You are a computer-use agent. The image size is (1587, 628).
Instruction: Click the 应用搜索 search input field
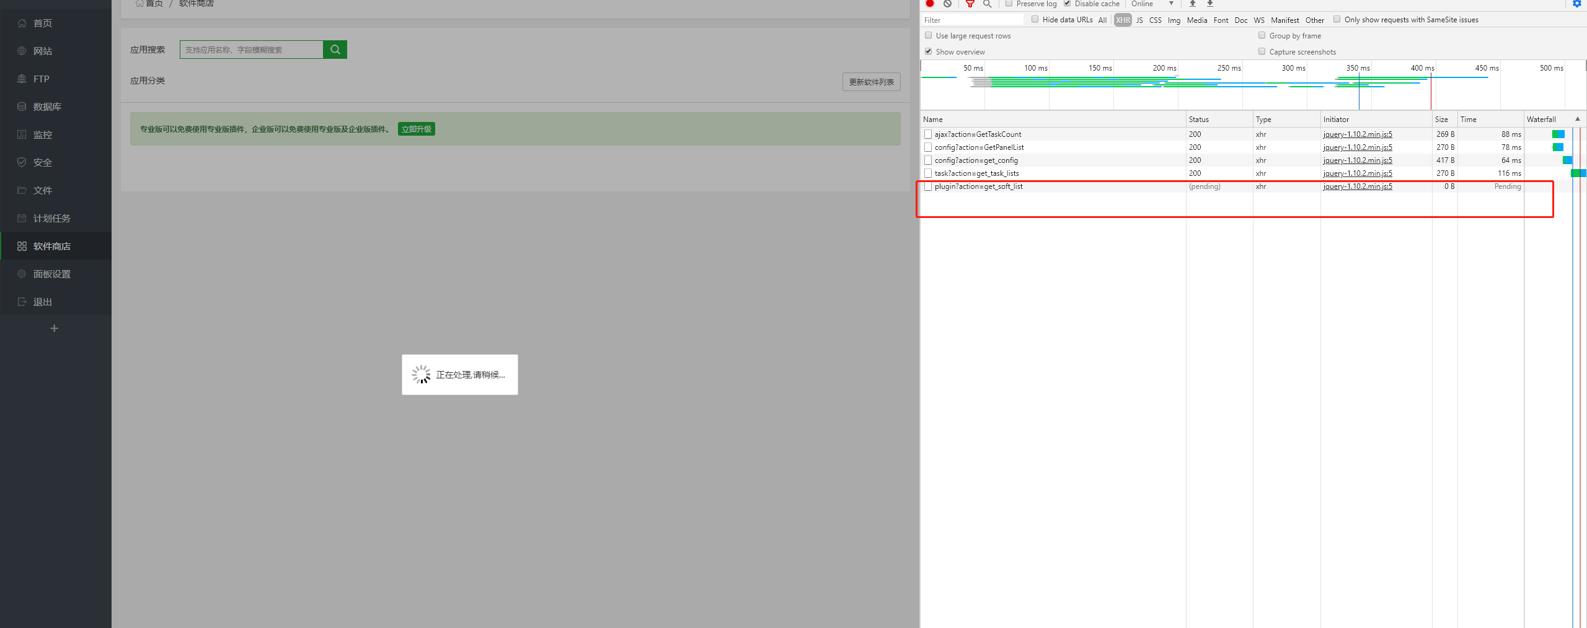(251, 50)
